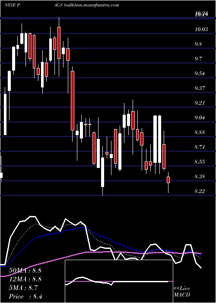Click the 12MA : 8.8 readout
The width and height of the screenshot is (216, 303).
pyautogui.click(x=25, y=279)
